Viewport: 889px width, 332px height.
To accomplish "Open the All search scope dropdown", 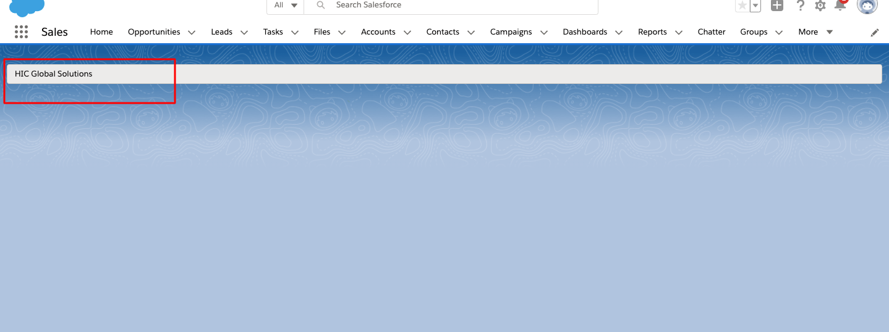I will (x=286, y=6).
